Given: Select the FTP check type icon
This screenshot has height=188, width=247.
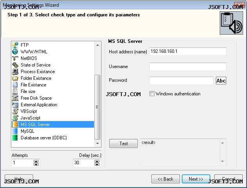Looking at the screenshot, I should 15,45.
